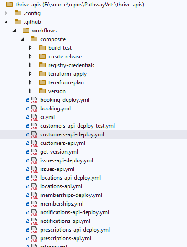
Task: Click YML icon of customers-api-deploy-test.yml
Action: [34, 126]
